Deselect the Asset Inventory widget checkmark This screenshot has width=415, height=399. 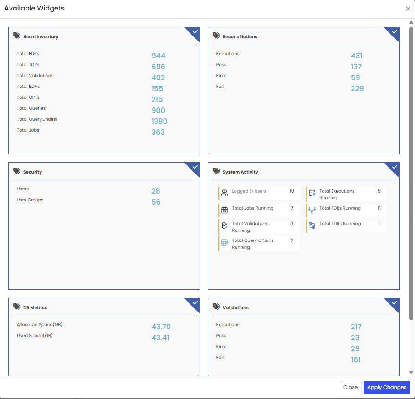[195, 32]
